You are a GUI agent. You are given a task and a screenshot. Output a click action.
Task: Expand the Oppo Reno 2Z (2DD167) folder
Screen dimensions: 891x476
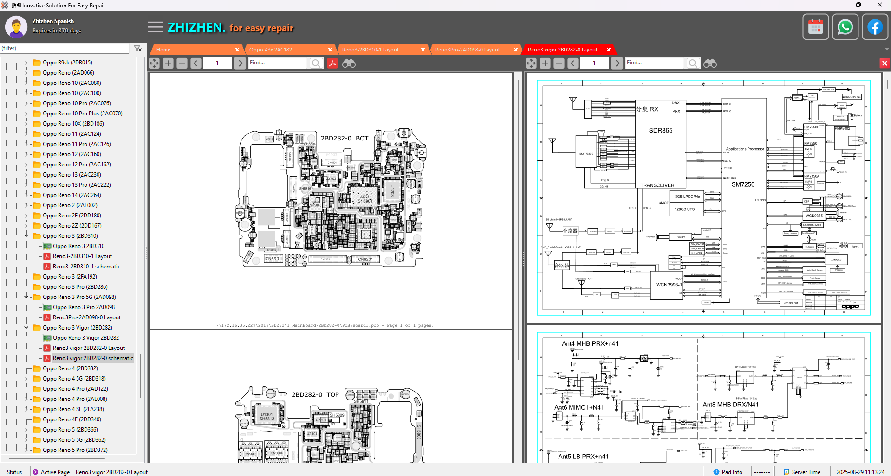(x=26, y=226)
